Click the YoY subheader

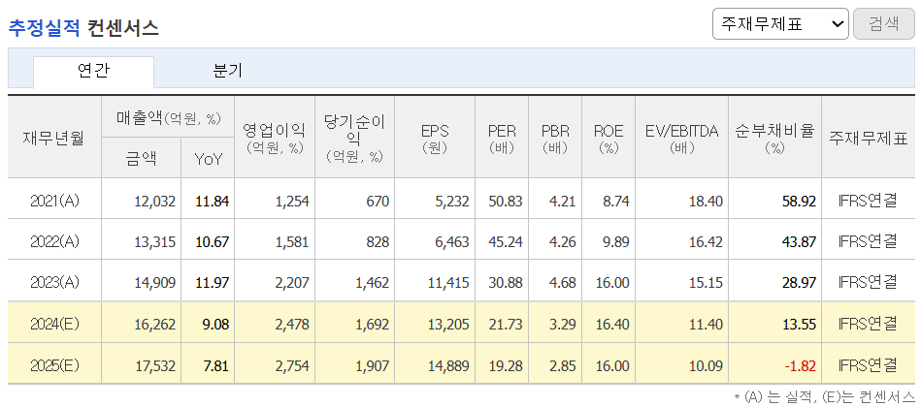(x=208, y=158)
